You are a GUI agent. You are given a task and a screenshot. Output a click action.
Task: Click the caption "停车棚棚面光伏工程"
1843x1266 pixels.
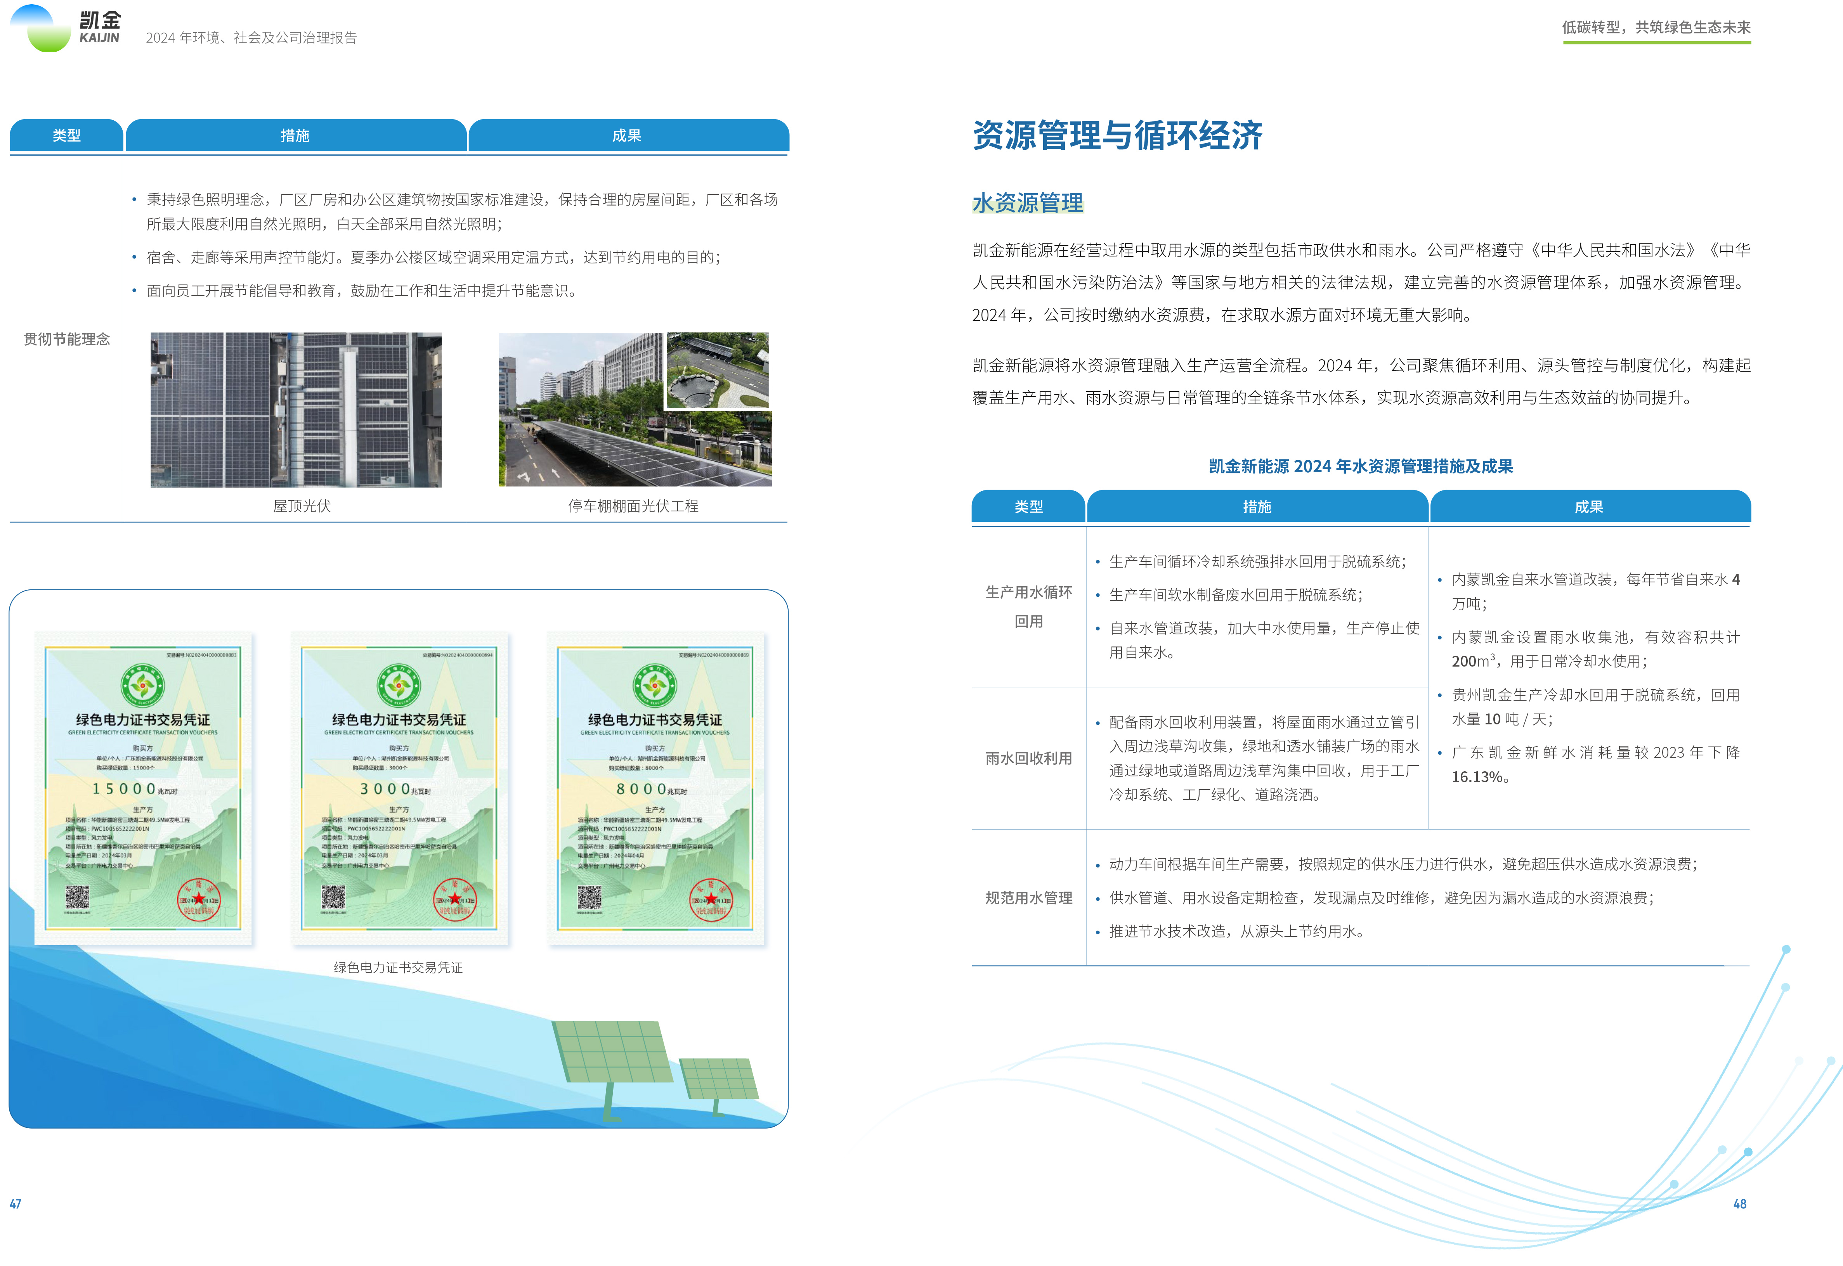tap(633, 506)
